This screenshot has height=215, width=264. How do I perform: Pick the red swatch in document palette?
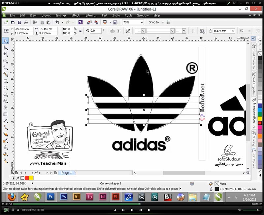27,178
